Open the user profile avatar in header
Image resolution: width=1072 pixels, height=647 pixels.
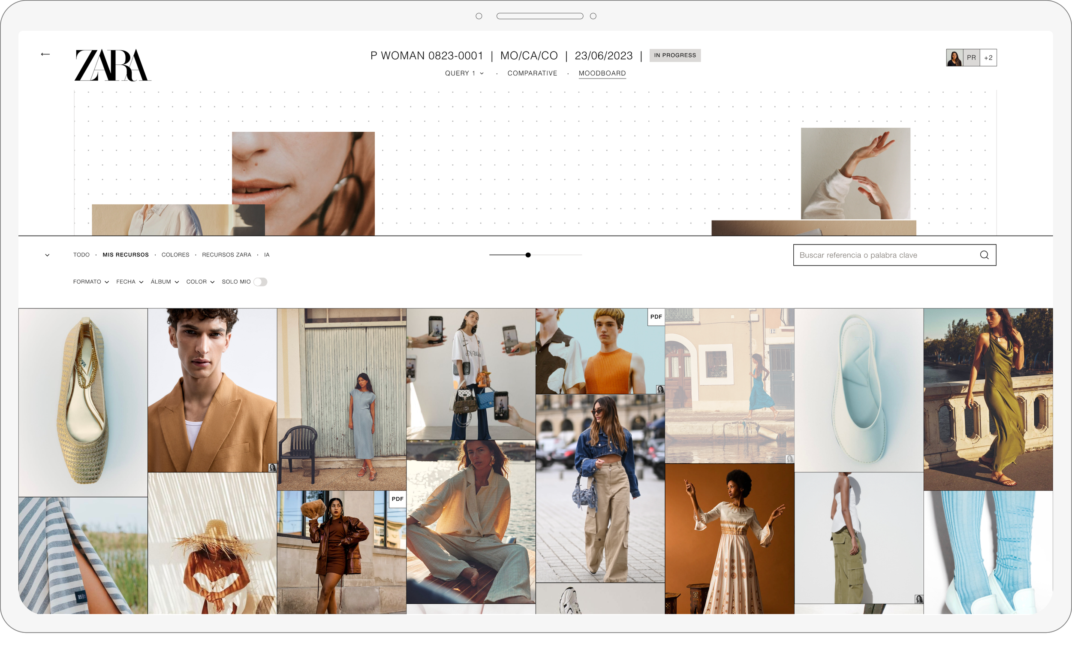[955, 57]
